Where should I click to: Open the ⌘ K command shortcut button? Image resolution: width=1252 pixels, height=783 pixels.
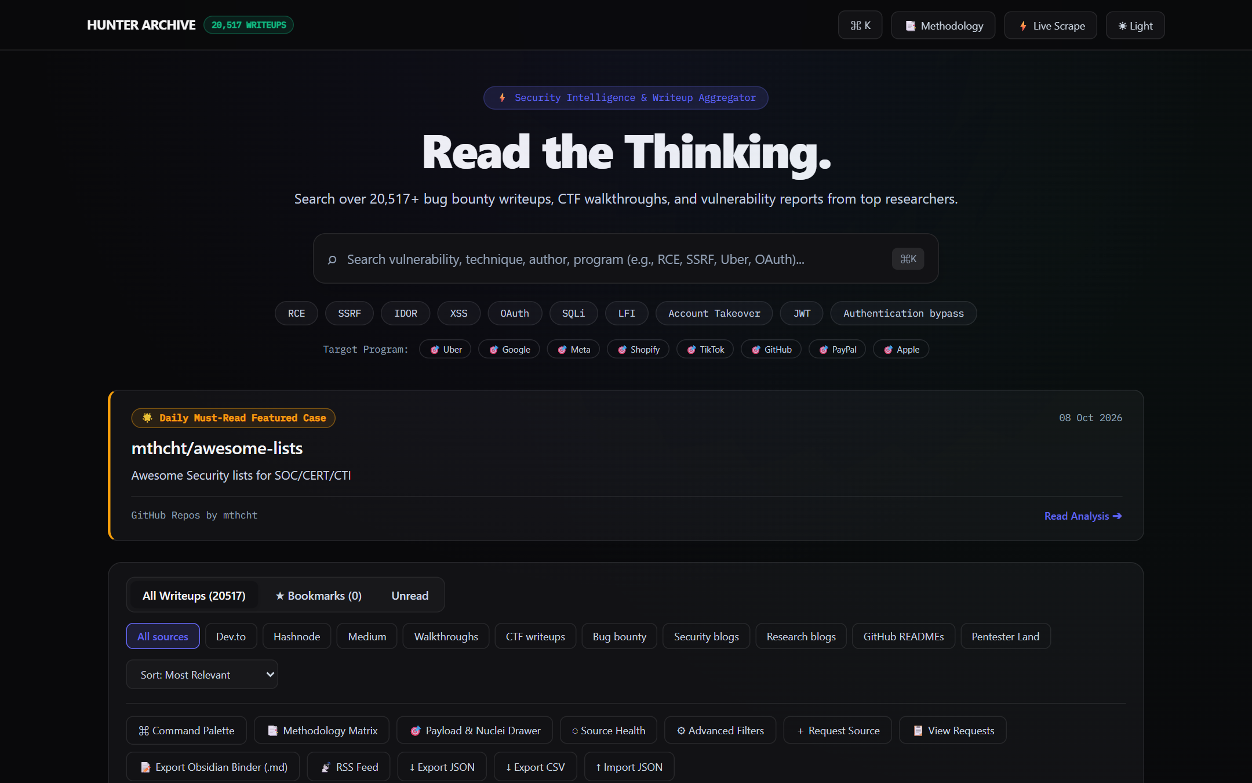860,26
